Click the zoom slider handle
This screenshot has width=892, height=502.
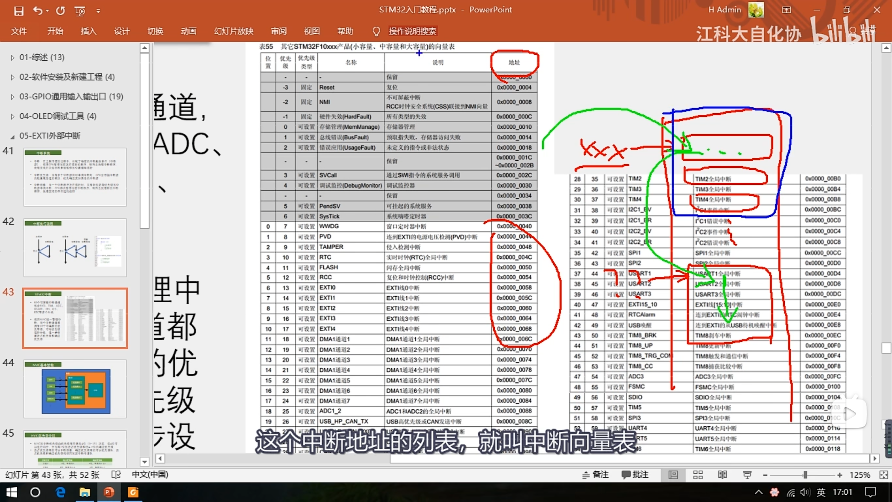pyautogui.click(x=805, y=475)
